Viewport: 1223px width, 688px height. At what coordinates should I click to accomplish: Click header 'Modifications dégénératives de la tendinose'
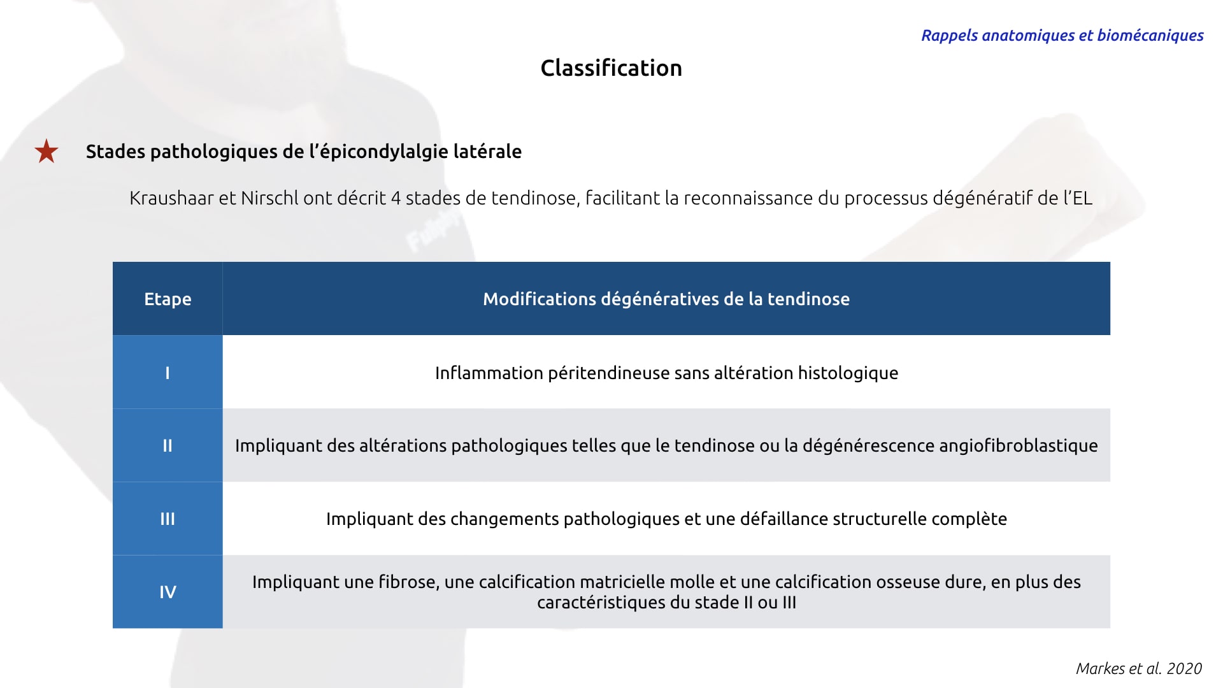point(666,299)
